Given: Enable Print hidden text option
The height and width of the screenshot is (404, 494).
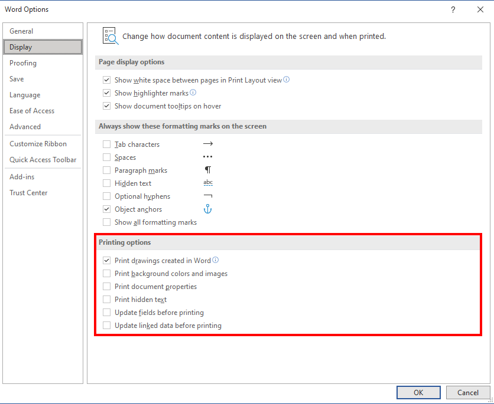Looking at the screenshot, I should [107, 300].
